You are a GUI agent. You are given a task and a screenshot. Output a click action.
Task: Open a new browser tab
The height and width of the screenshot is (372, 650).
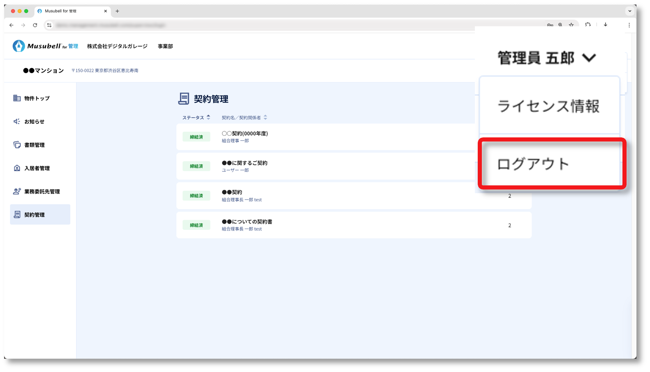[x=117, y=11]
